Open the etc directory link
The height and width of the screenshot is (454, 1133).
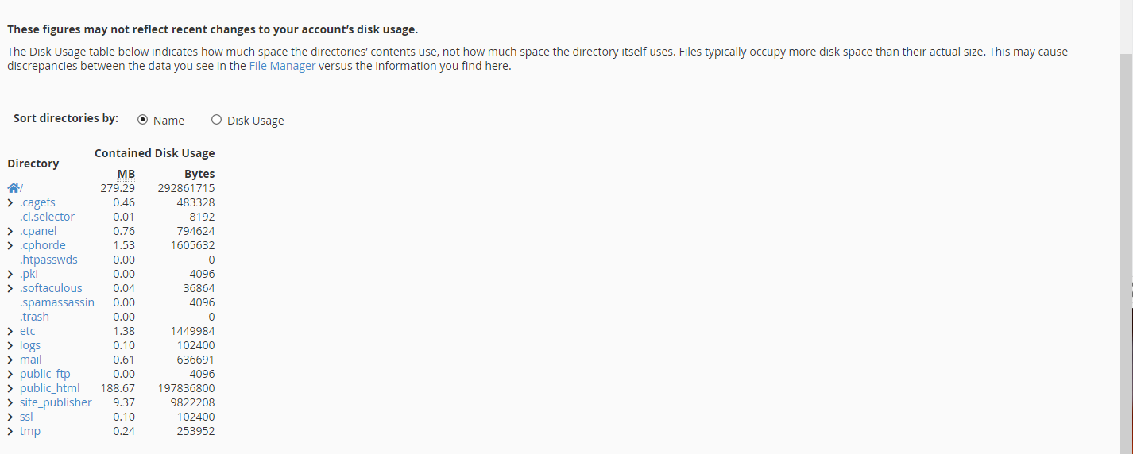click(28, 331)
